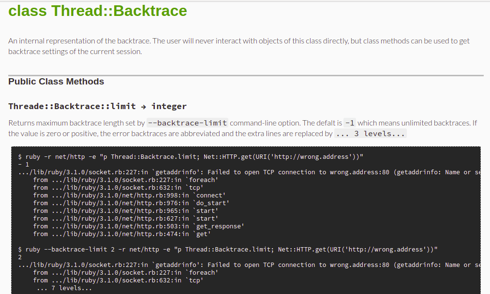Click the 'get_response' backtrace line
The height and width of the screenshot is (294, 490).
coord(139,226)
